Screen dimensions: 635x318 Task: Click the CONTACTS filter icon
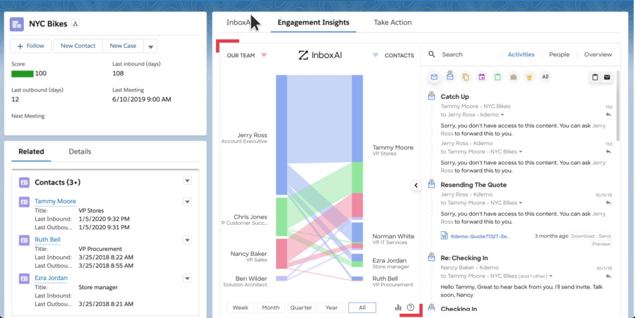[375, 56]
